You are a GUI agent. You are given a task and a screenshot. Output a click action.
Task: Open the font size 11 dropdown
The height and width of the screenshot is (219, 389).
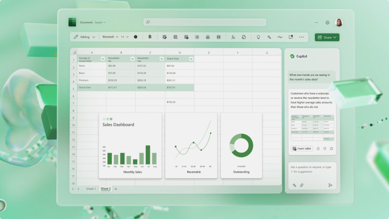(124, 37)
